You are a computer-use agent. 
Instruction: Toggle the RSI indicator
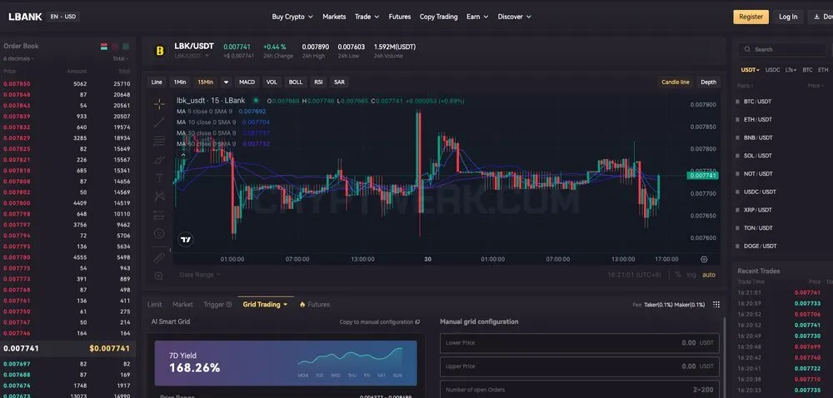tap(318, 82)
